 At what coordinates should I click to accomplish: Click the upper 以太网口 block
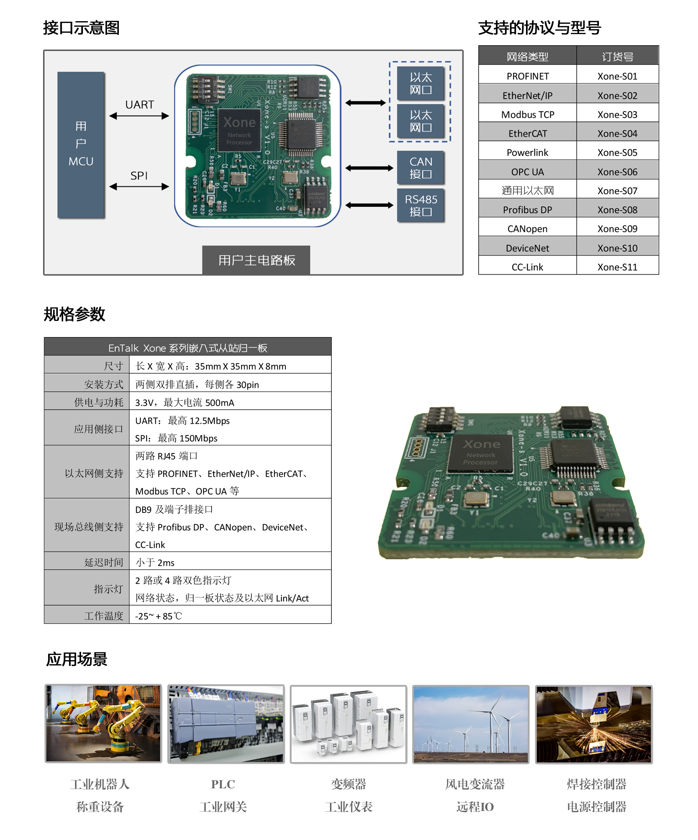420,83
